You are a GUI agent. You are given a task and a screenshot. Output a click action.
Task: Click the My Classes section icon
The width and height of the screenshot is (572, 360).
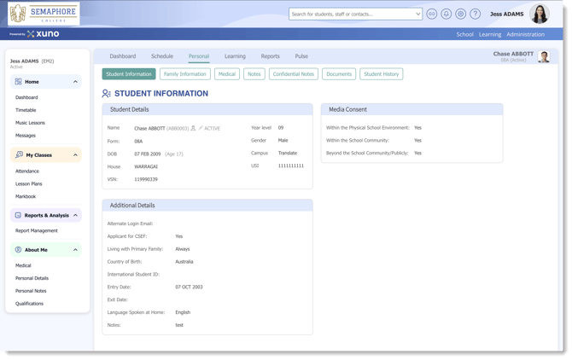coord(19,155)
